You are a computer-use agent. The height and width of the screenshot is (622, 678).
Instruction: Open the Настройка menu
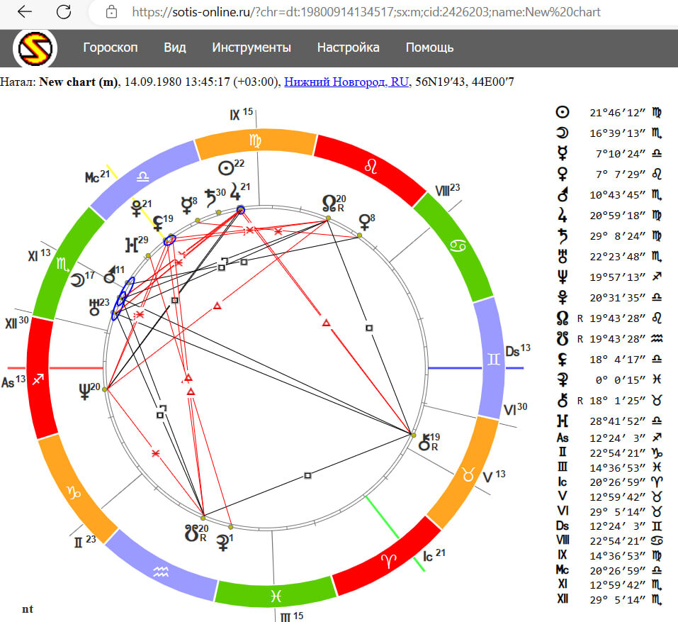[348, 48]
